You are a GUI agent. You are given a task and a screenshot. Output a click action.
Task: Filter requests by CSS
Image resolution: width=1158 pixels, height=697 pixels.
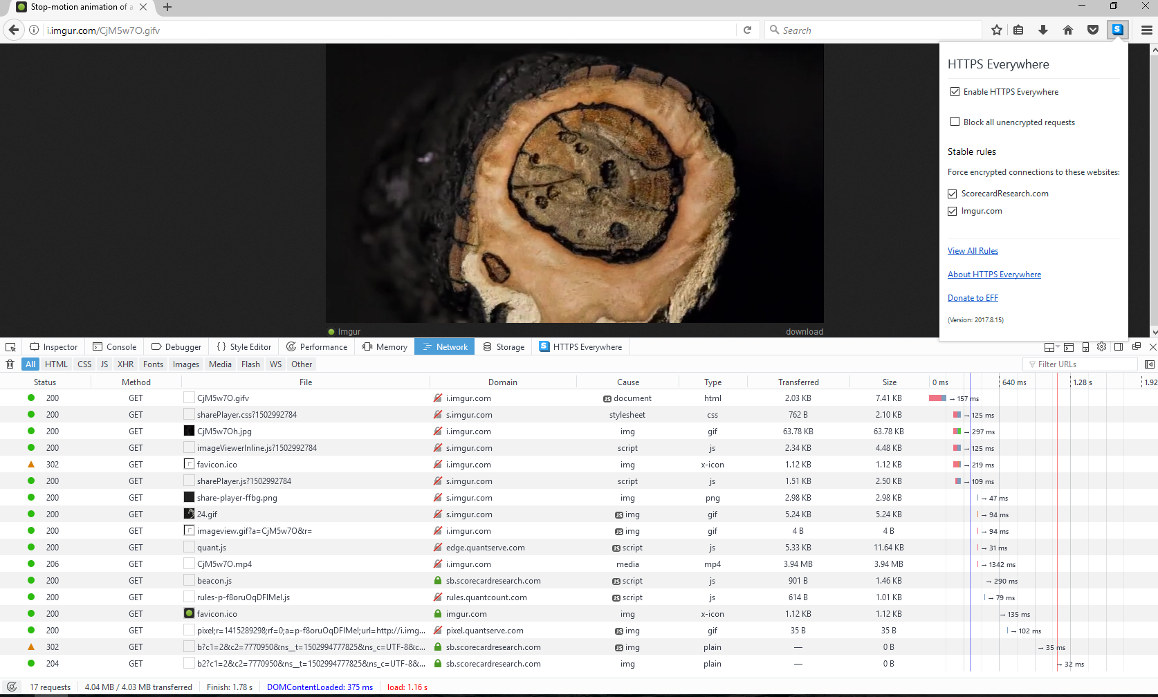click(84, 364)
